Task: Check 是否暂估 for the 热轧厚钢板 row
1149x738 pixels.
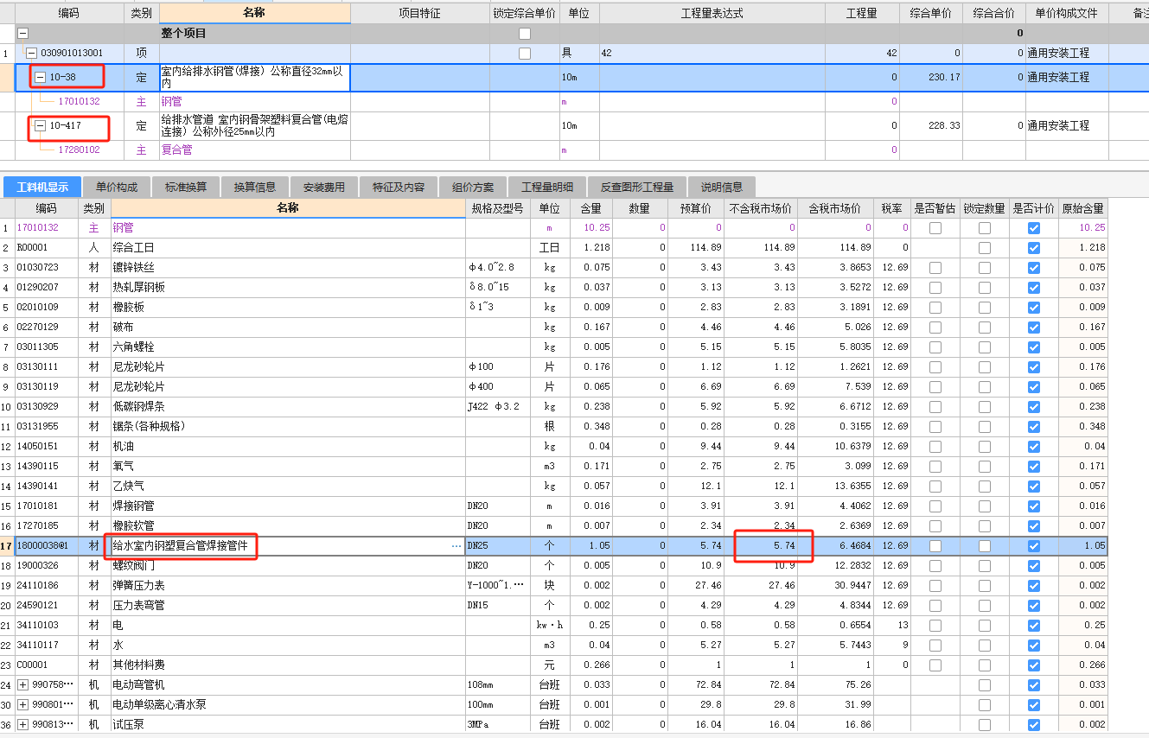Action: click(x=935, y=288)
